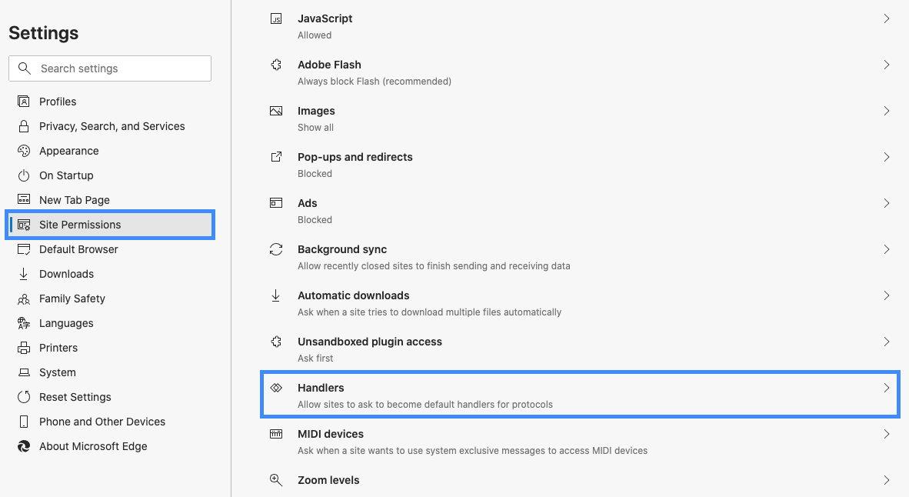
Task: Click the Zoom levels magnifier icon
Action: pyautogui.click(x=275, y=479)
